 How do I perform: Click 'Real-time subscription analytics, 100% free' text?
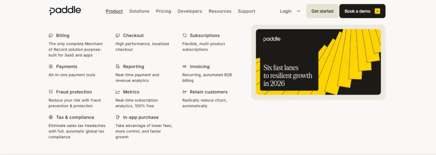137,103
